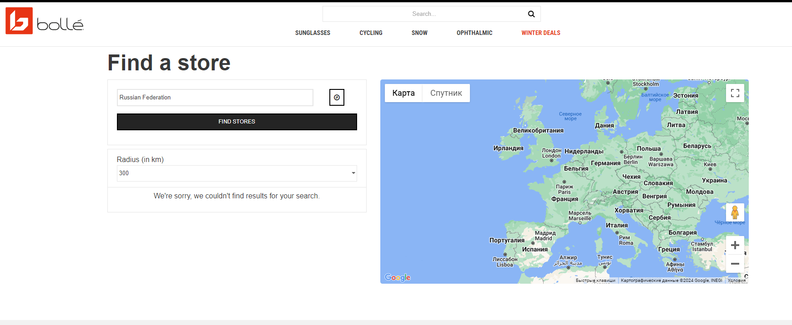Toggle fullscreen map view
This screenshot has width=792, height=325.
pos(735,93)
